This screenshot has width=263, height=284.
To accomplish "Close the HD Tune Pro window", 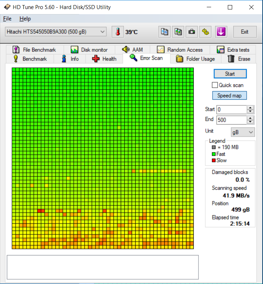I will (251, 7).
